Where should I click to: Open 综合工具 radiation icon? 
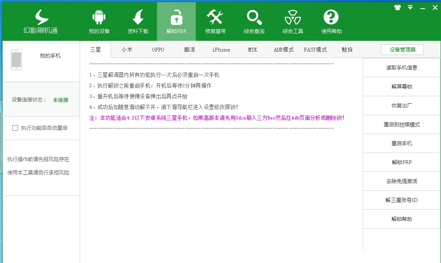click(293, 18)
